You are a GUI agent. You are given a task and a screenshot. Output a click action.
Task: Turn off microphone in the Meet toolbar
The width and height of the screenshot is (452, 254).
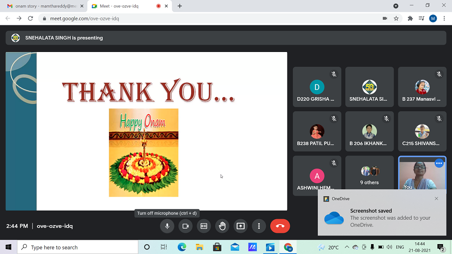(167, 226)
